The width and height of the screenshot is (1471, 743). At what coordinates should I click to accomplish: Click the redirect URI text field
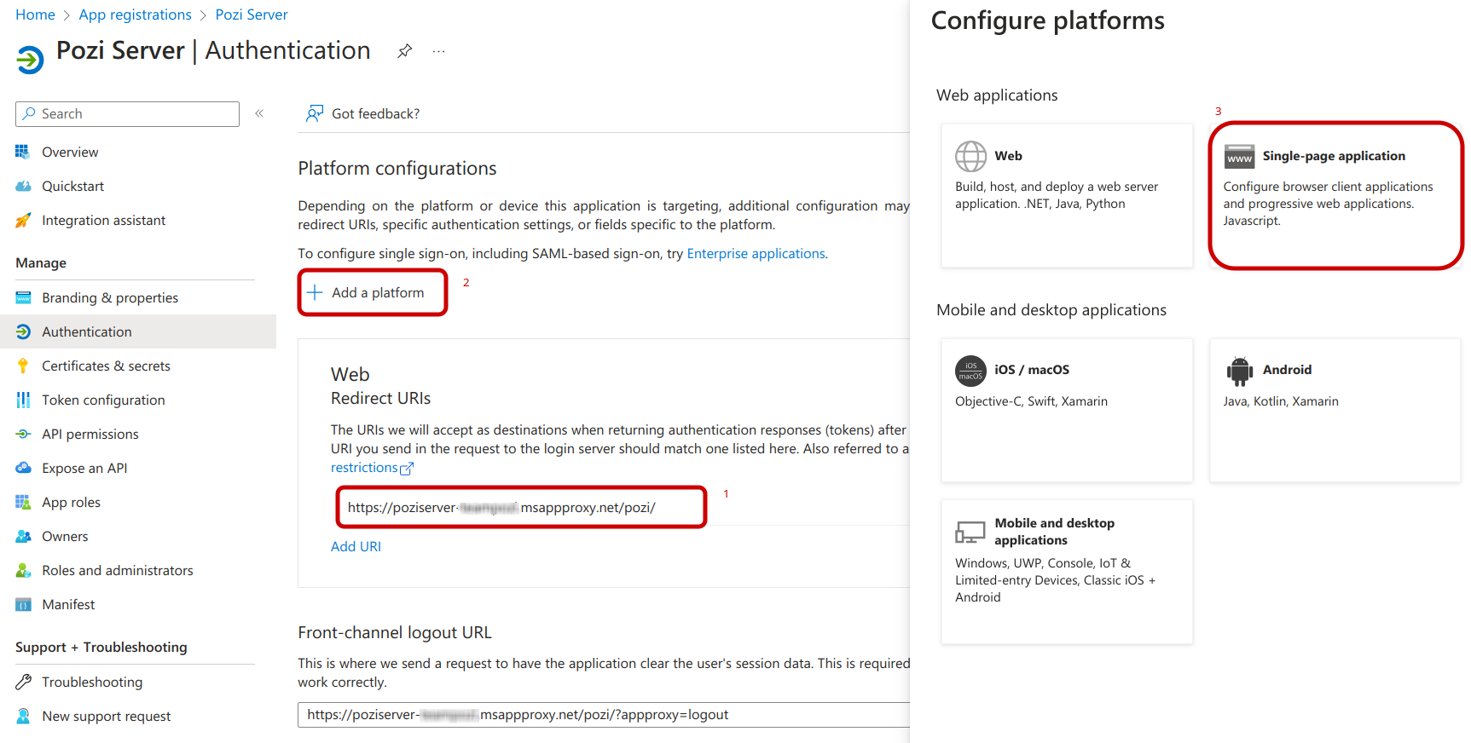[x=520, y=508]
